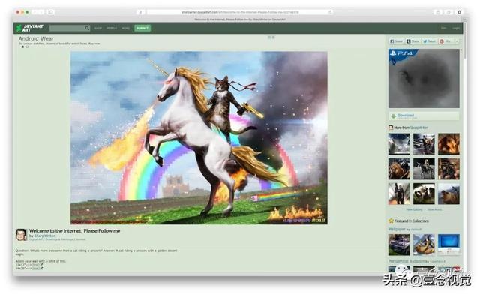This screenshot has width=480, height=295.
Task: Click the green Download arrow icon
Action: click(393, 116)
